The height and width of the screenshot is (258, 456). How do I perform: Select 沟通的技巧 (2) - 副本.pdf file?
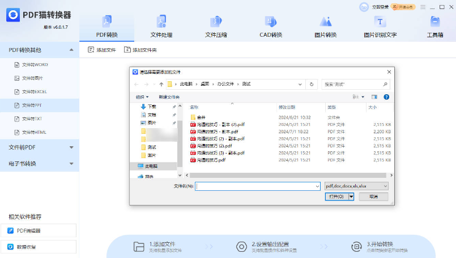(x=221, y=138)
